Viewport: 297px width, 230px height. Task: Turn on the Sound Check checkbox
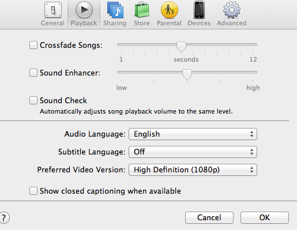tap(33, 100)
